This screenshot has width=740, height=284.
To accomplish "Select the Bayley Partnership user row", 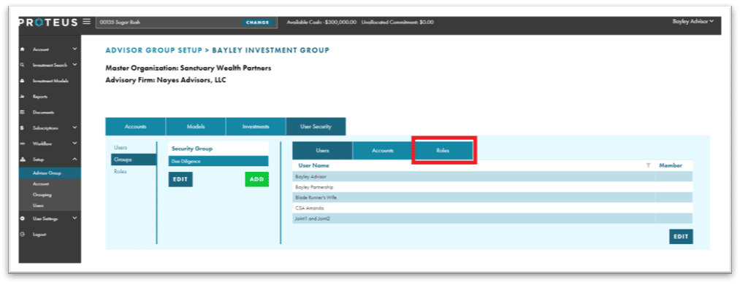I will point(492,186).
